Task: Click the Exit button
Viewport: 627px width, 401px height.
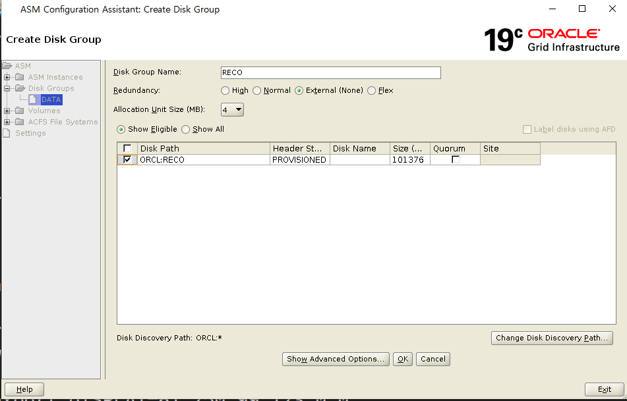Action: pos(604,389)
